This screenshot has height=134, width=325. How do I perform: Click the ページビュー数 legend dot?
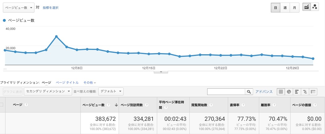pyautogui.click(x=4, y=20)
